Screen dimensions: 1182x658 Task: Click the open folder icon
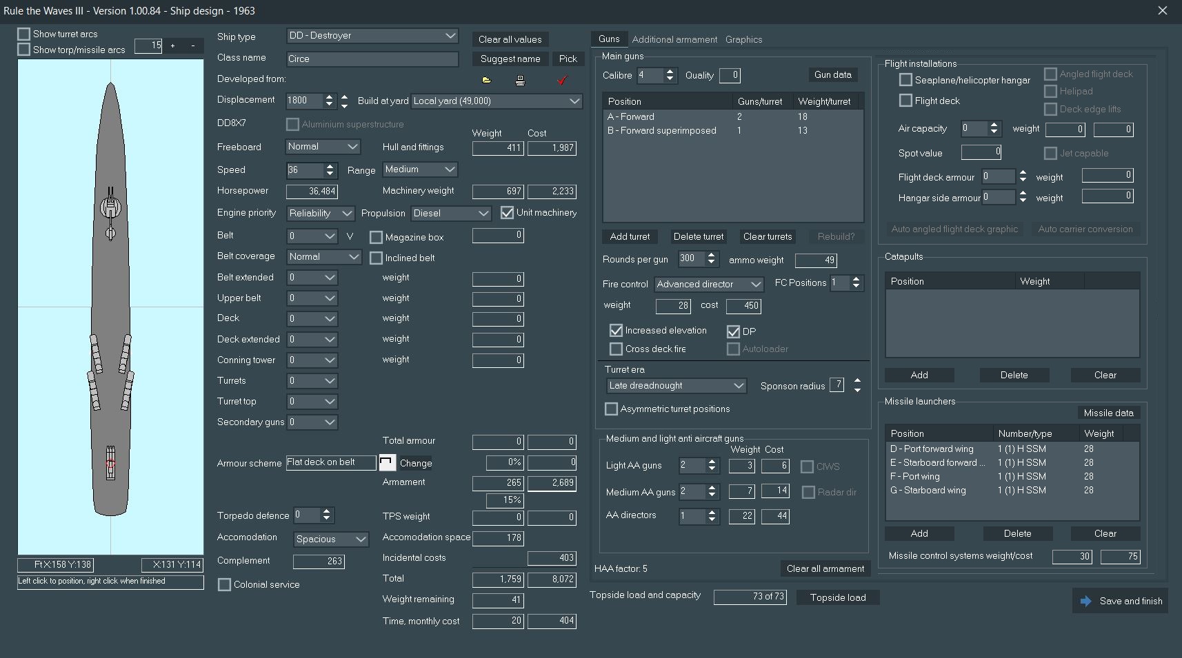pos(486,80)
